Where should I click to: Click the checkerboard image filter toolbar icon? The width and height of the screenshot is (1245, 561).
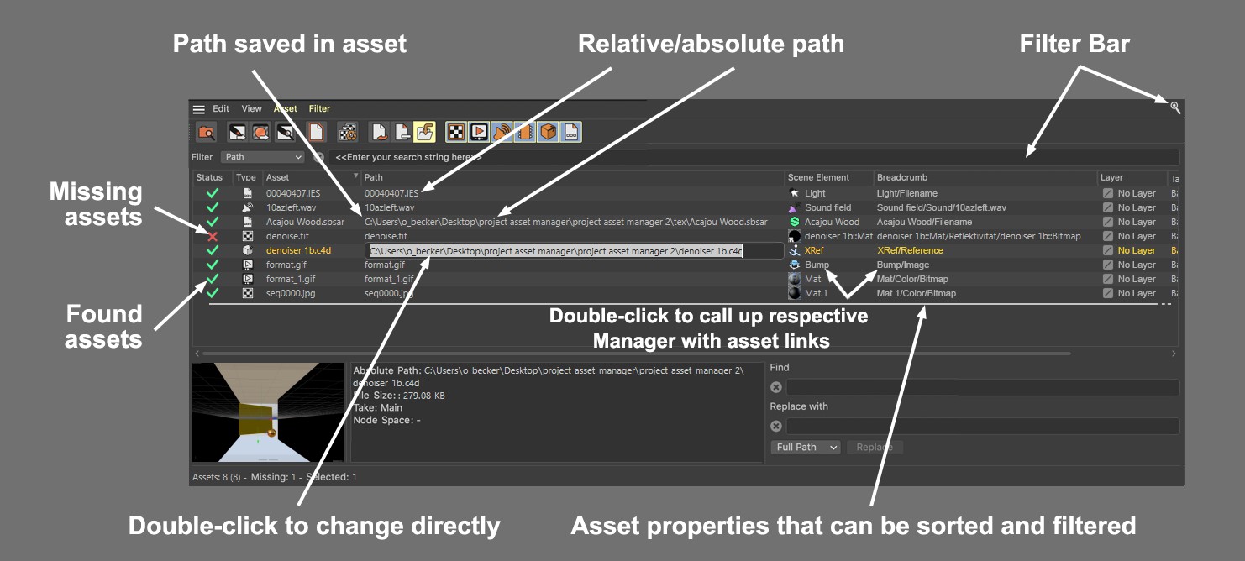tap(456, 132)
